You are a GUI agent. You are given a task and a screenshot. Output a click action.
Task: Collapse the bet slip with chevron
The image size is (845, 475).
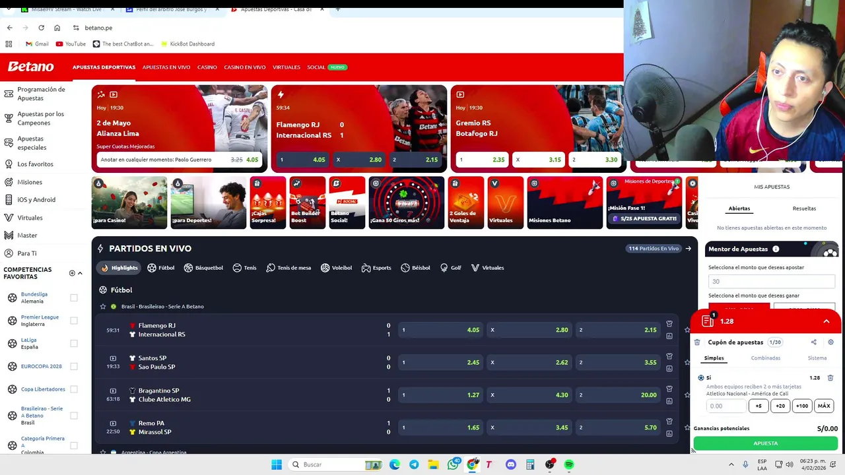(827, 321)
